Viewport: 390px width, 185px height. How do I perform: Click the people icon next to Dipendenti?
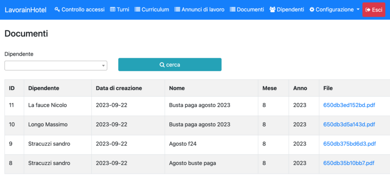[x=273, y=10]
